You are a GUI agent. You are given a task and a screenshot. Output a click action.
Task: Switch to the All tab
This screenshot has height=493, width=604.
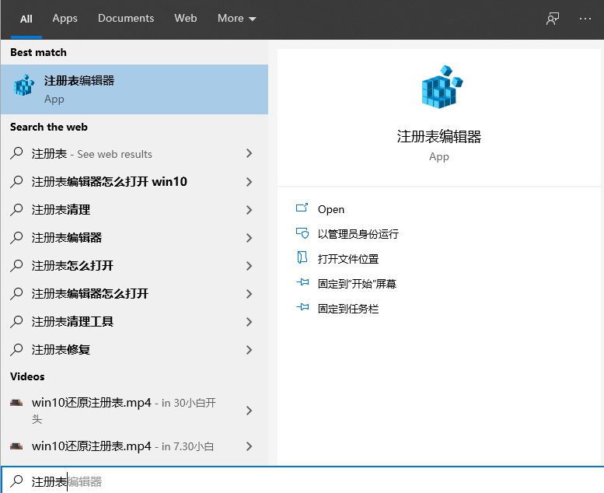point(26,19)
